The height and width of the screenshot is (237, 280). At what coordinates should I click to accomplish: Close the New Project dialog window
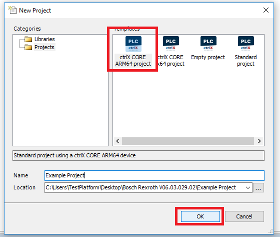tap(266, 10)
